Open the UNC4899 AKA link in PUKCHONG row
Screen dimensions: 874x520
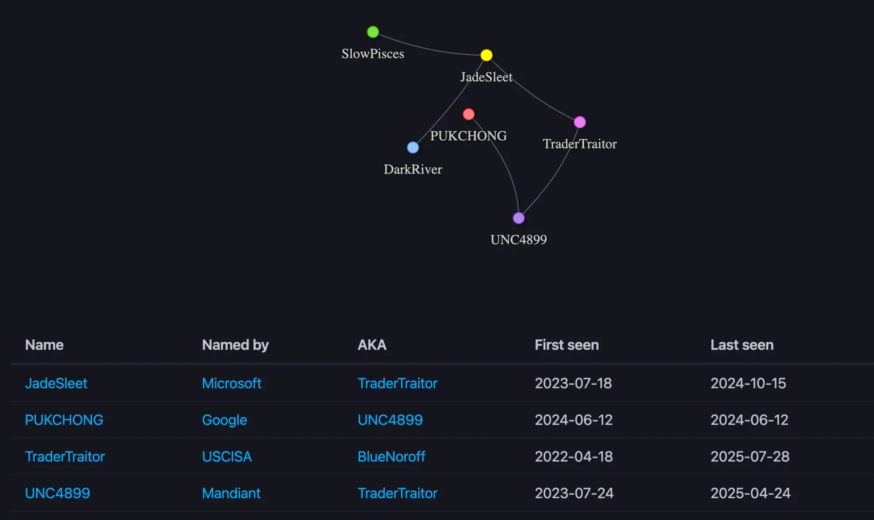coord(390,420)
